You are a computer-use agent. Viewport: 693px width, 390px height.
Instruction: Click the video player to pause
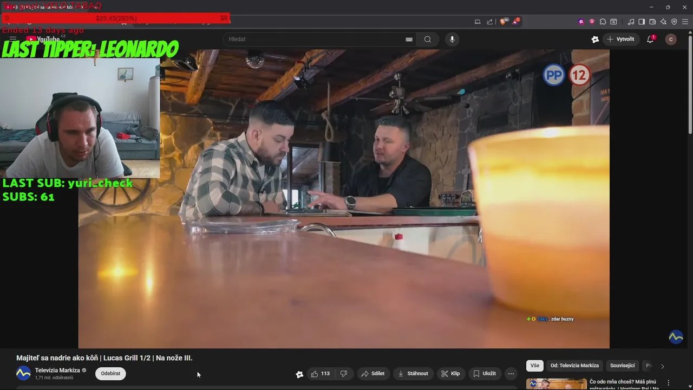pyautogui.click(x=344, y=199)
